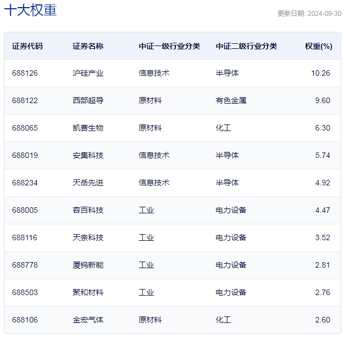Select security name 西部超导
This screenshot has width=345, height=340.
point(88,100)
